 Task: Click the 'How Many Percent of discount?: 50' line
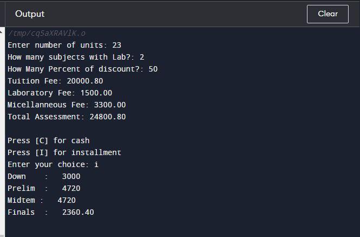[x=83, y=69]
